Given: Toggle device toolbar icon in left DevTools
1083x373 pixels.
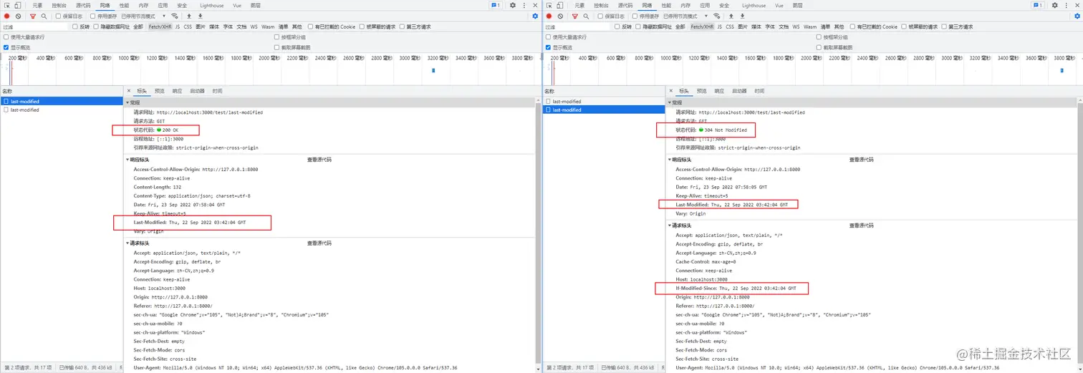Looking at the screenshot, I should click(x=18, y=5).
